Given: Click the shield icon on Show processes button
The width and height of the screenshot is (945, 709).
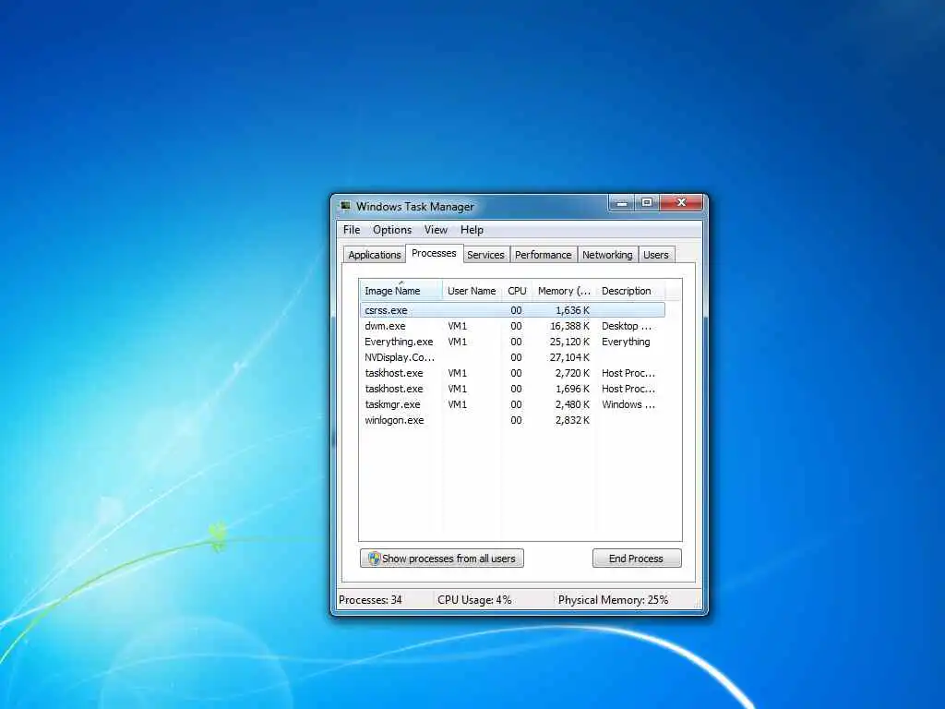Looking at the screenshot, I should click(x=375, y=559).
